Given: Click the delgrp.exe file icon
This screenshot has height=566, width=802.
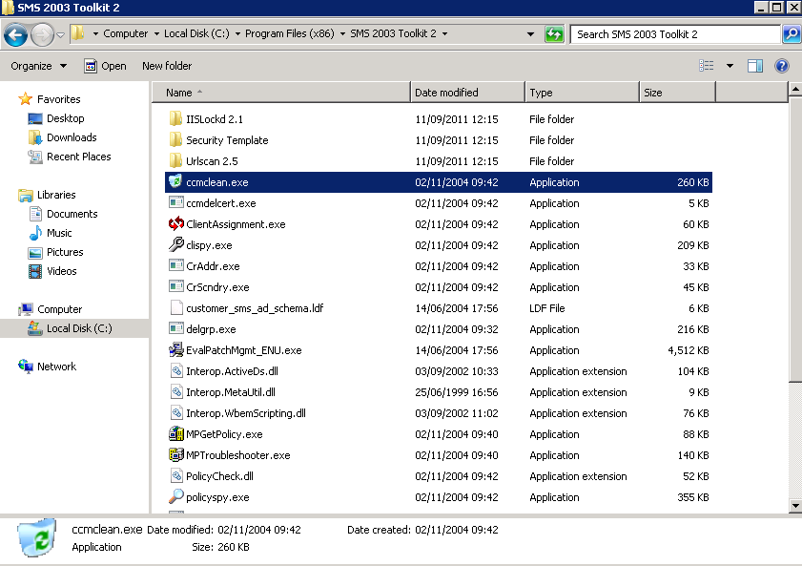Looking at the screenshot, I should click(176, 328).
